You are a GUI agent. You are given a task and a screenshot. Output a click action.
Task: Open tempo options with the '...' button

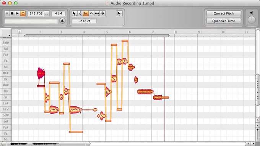[47, 13]
